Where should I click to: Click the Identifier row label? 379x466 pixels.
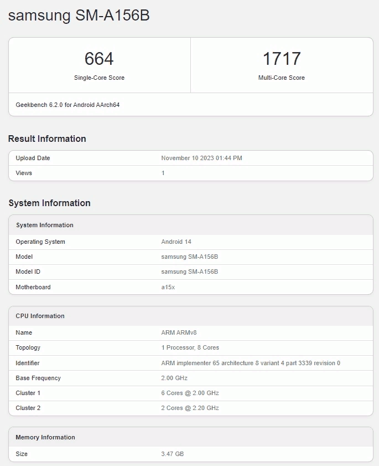tap(28, 363)
